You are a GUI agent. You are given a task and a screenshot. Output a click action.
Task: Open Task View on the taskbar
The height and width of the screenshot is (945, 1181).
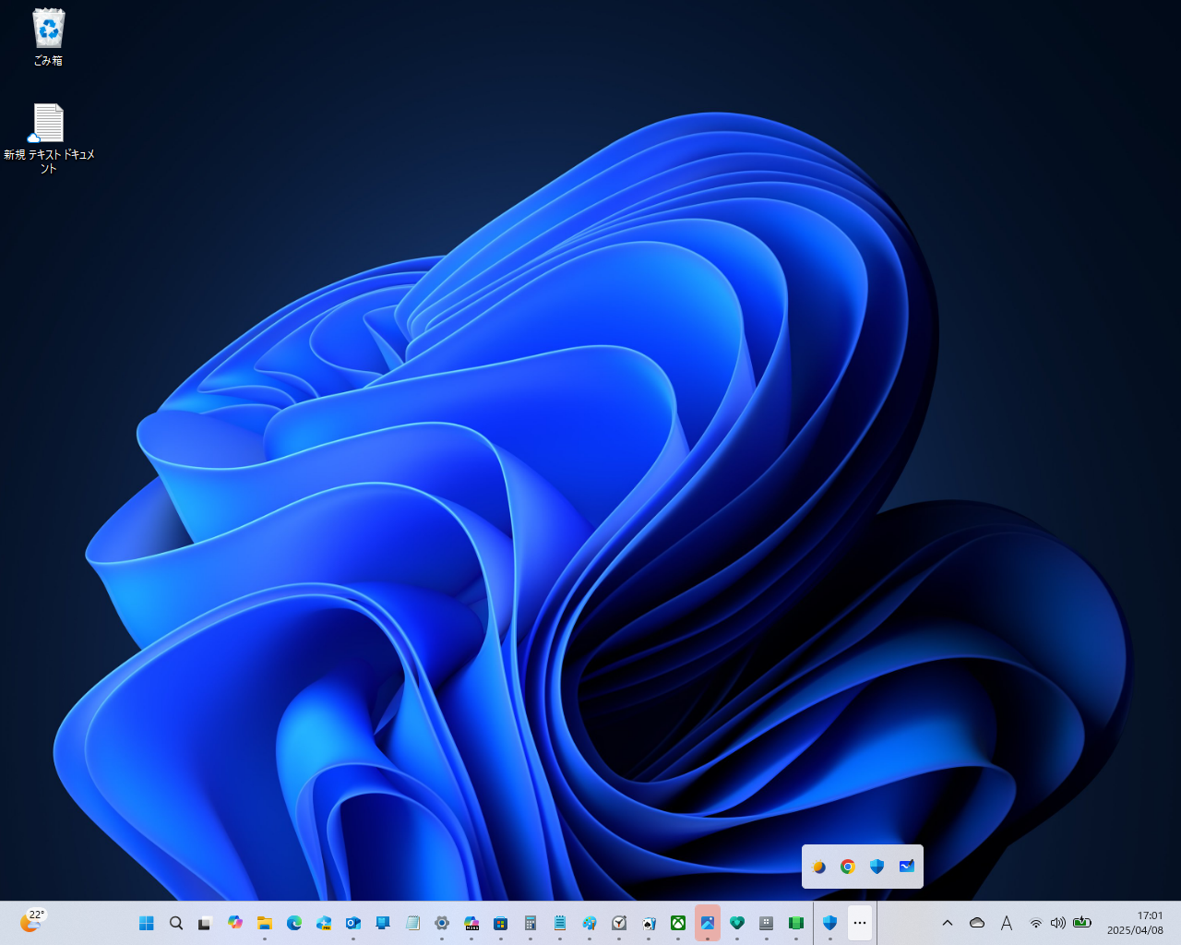(206, 923)
